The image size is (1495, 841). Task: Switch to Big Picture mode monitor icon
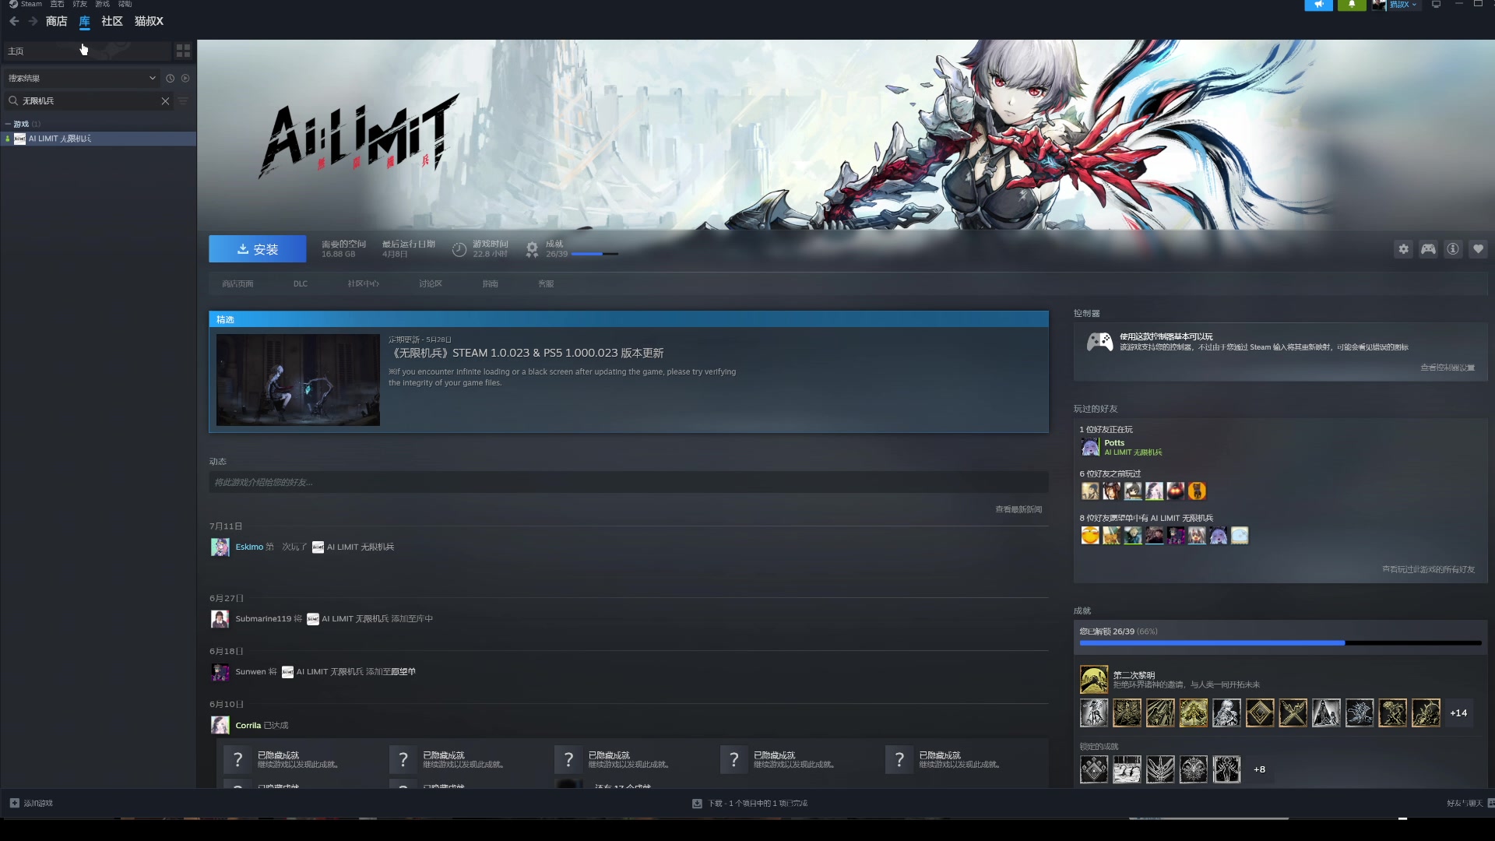pyautogui.click(x=1437, y=5)
